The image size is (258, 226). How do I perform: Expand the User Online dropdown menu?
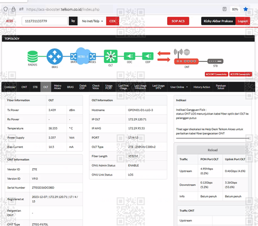tap(179, 87)
